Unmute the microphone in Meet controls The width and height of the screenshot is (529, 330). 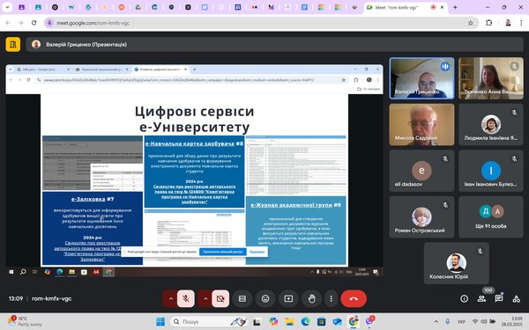185,298
